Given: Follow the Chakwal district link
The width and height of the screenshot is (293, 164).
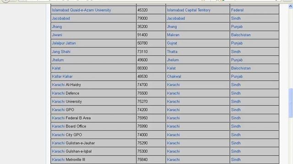Looking at the screenshot, I should click(174, 77).
